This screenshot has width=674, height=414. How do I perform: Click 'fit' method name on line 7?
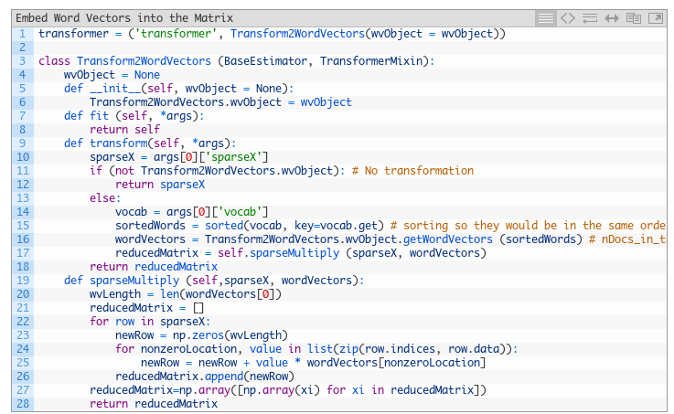coord(99,116)
